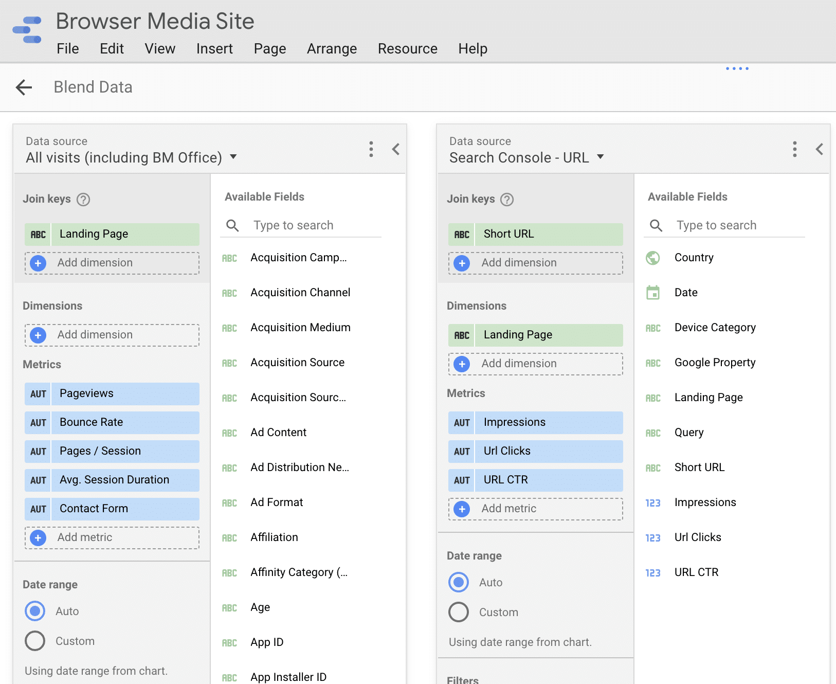Add dimension under right Dimensions section
836x684 pixels.
pos(536,364)
